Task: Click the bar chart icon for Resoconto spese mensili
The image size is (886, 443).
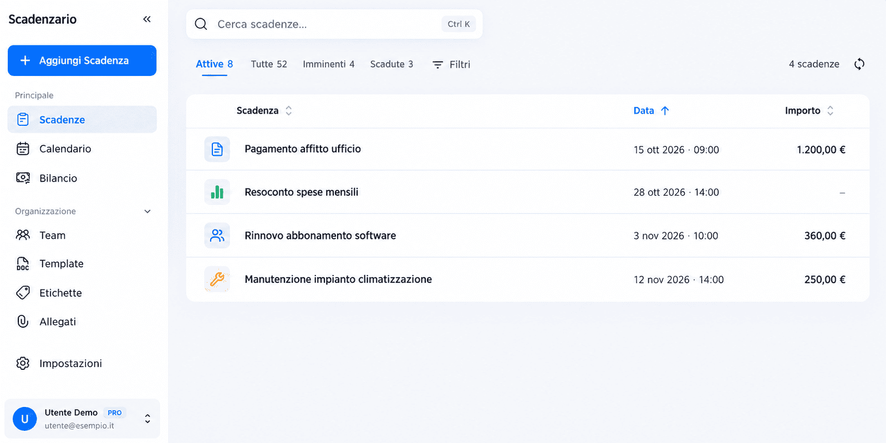Action: (x=217, y=192)
